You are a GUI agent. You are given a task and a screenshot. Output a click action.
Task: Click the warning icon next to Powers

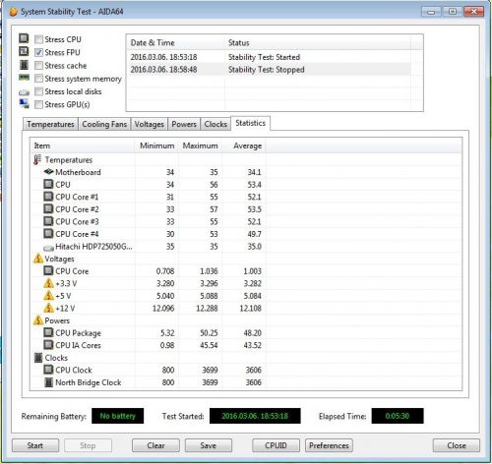(38, 320)
